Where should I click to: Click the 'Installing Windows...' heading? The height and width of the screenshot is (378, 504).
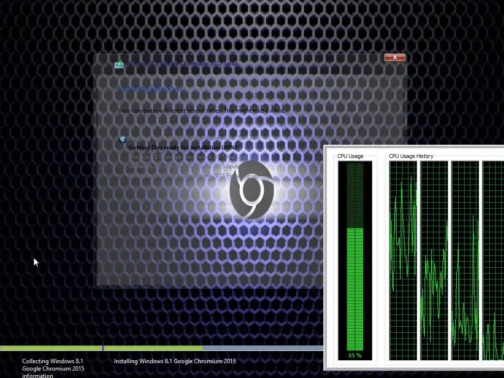[x=152, y=89]
